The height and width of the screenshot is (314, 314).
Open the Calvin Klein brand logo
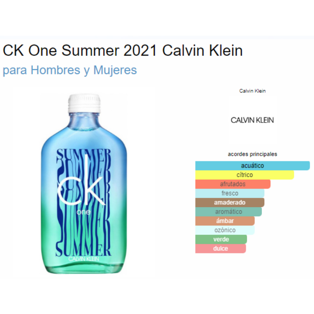(x=252, y=120)
